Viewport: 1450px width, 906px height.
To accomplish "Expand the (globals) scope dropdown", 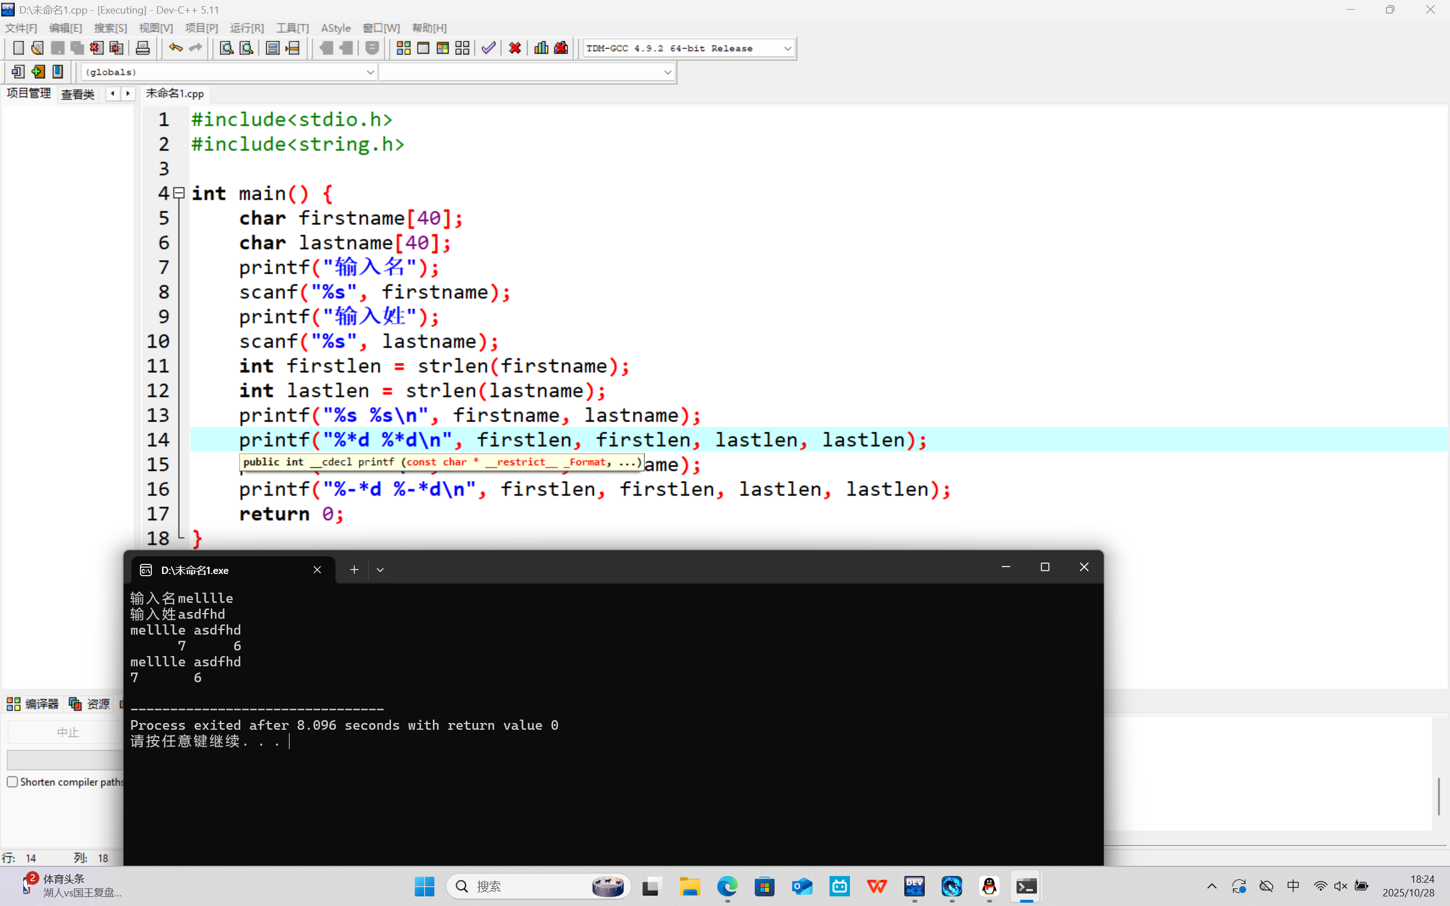I will [369, 73].
